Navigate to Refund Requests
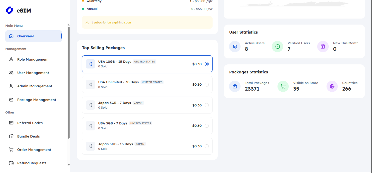372x173 pixels. click(32, 163)
